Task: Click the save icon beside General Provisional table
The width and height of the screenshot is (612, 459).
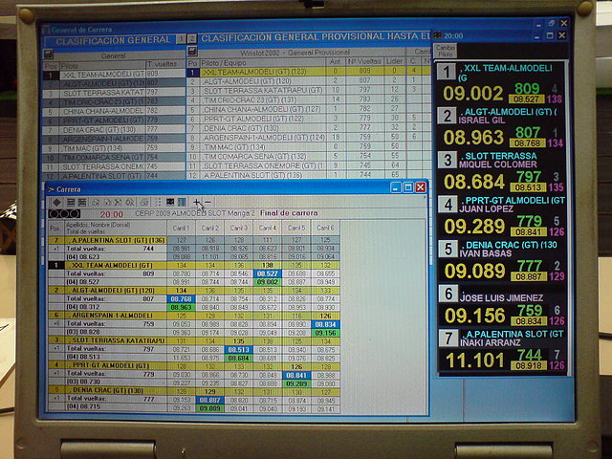Action: 192,51
